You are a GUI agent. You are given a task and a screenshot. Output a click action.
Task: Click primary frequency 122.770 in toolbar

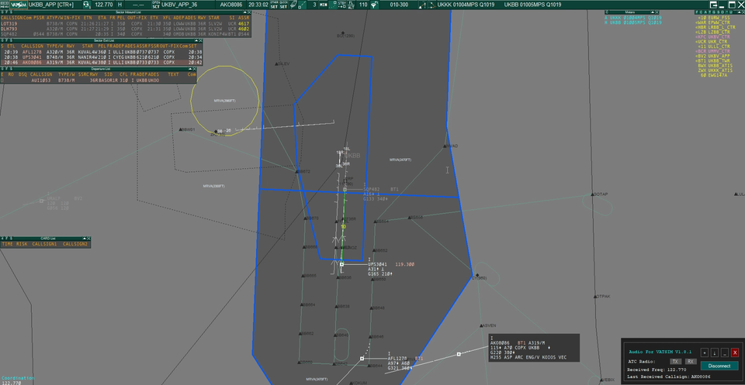pos(103,5)
